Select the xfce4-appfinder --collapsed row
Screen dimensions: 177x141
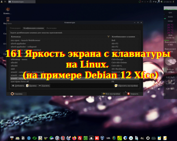point(75,47)
